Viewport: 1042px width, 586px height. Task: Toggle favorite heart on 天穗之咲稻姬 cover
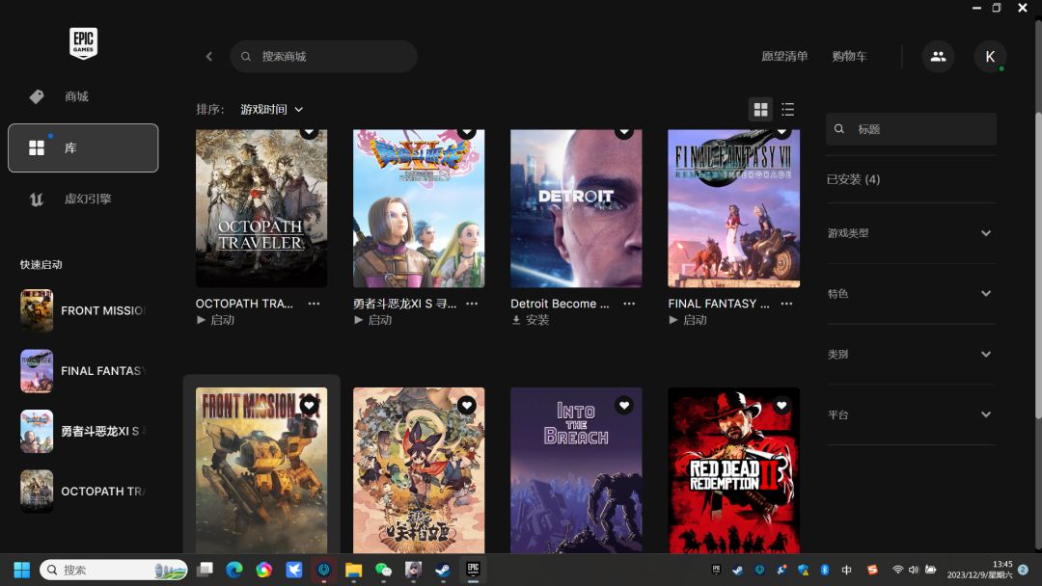[467, 405]
